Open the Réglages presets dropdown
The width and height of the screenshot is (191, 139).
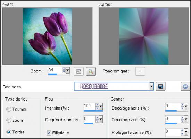pos(151,86)
